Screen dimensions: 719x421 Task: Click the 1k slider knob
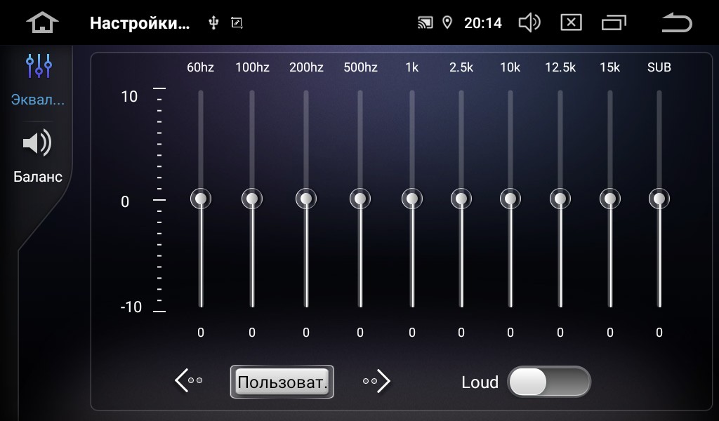(x=412, y=199)
